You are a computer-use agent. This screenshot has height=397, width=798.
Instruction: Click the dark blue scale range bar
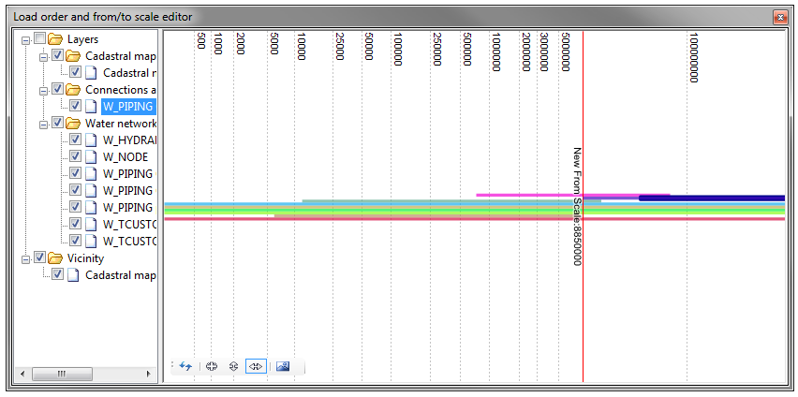point(712,198)
